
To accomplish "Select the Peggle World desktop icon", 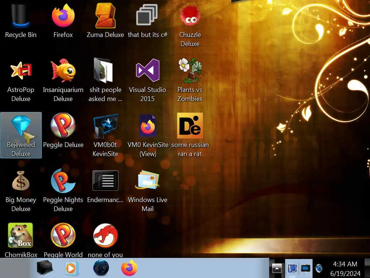I will (63, 235).
